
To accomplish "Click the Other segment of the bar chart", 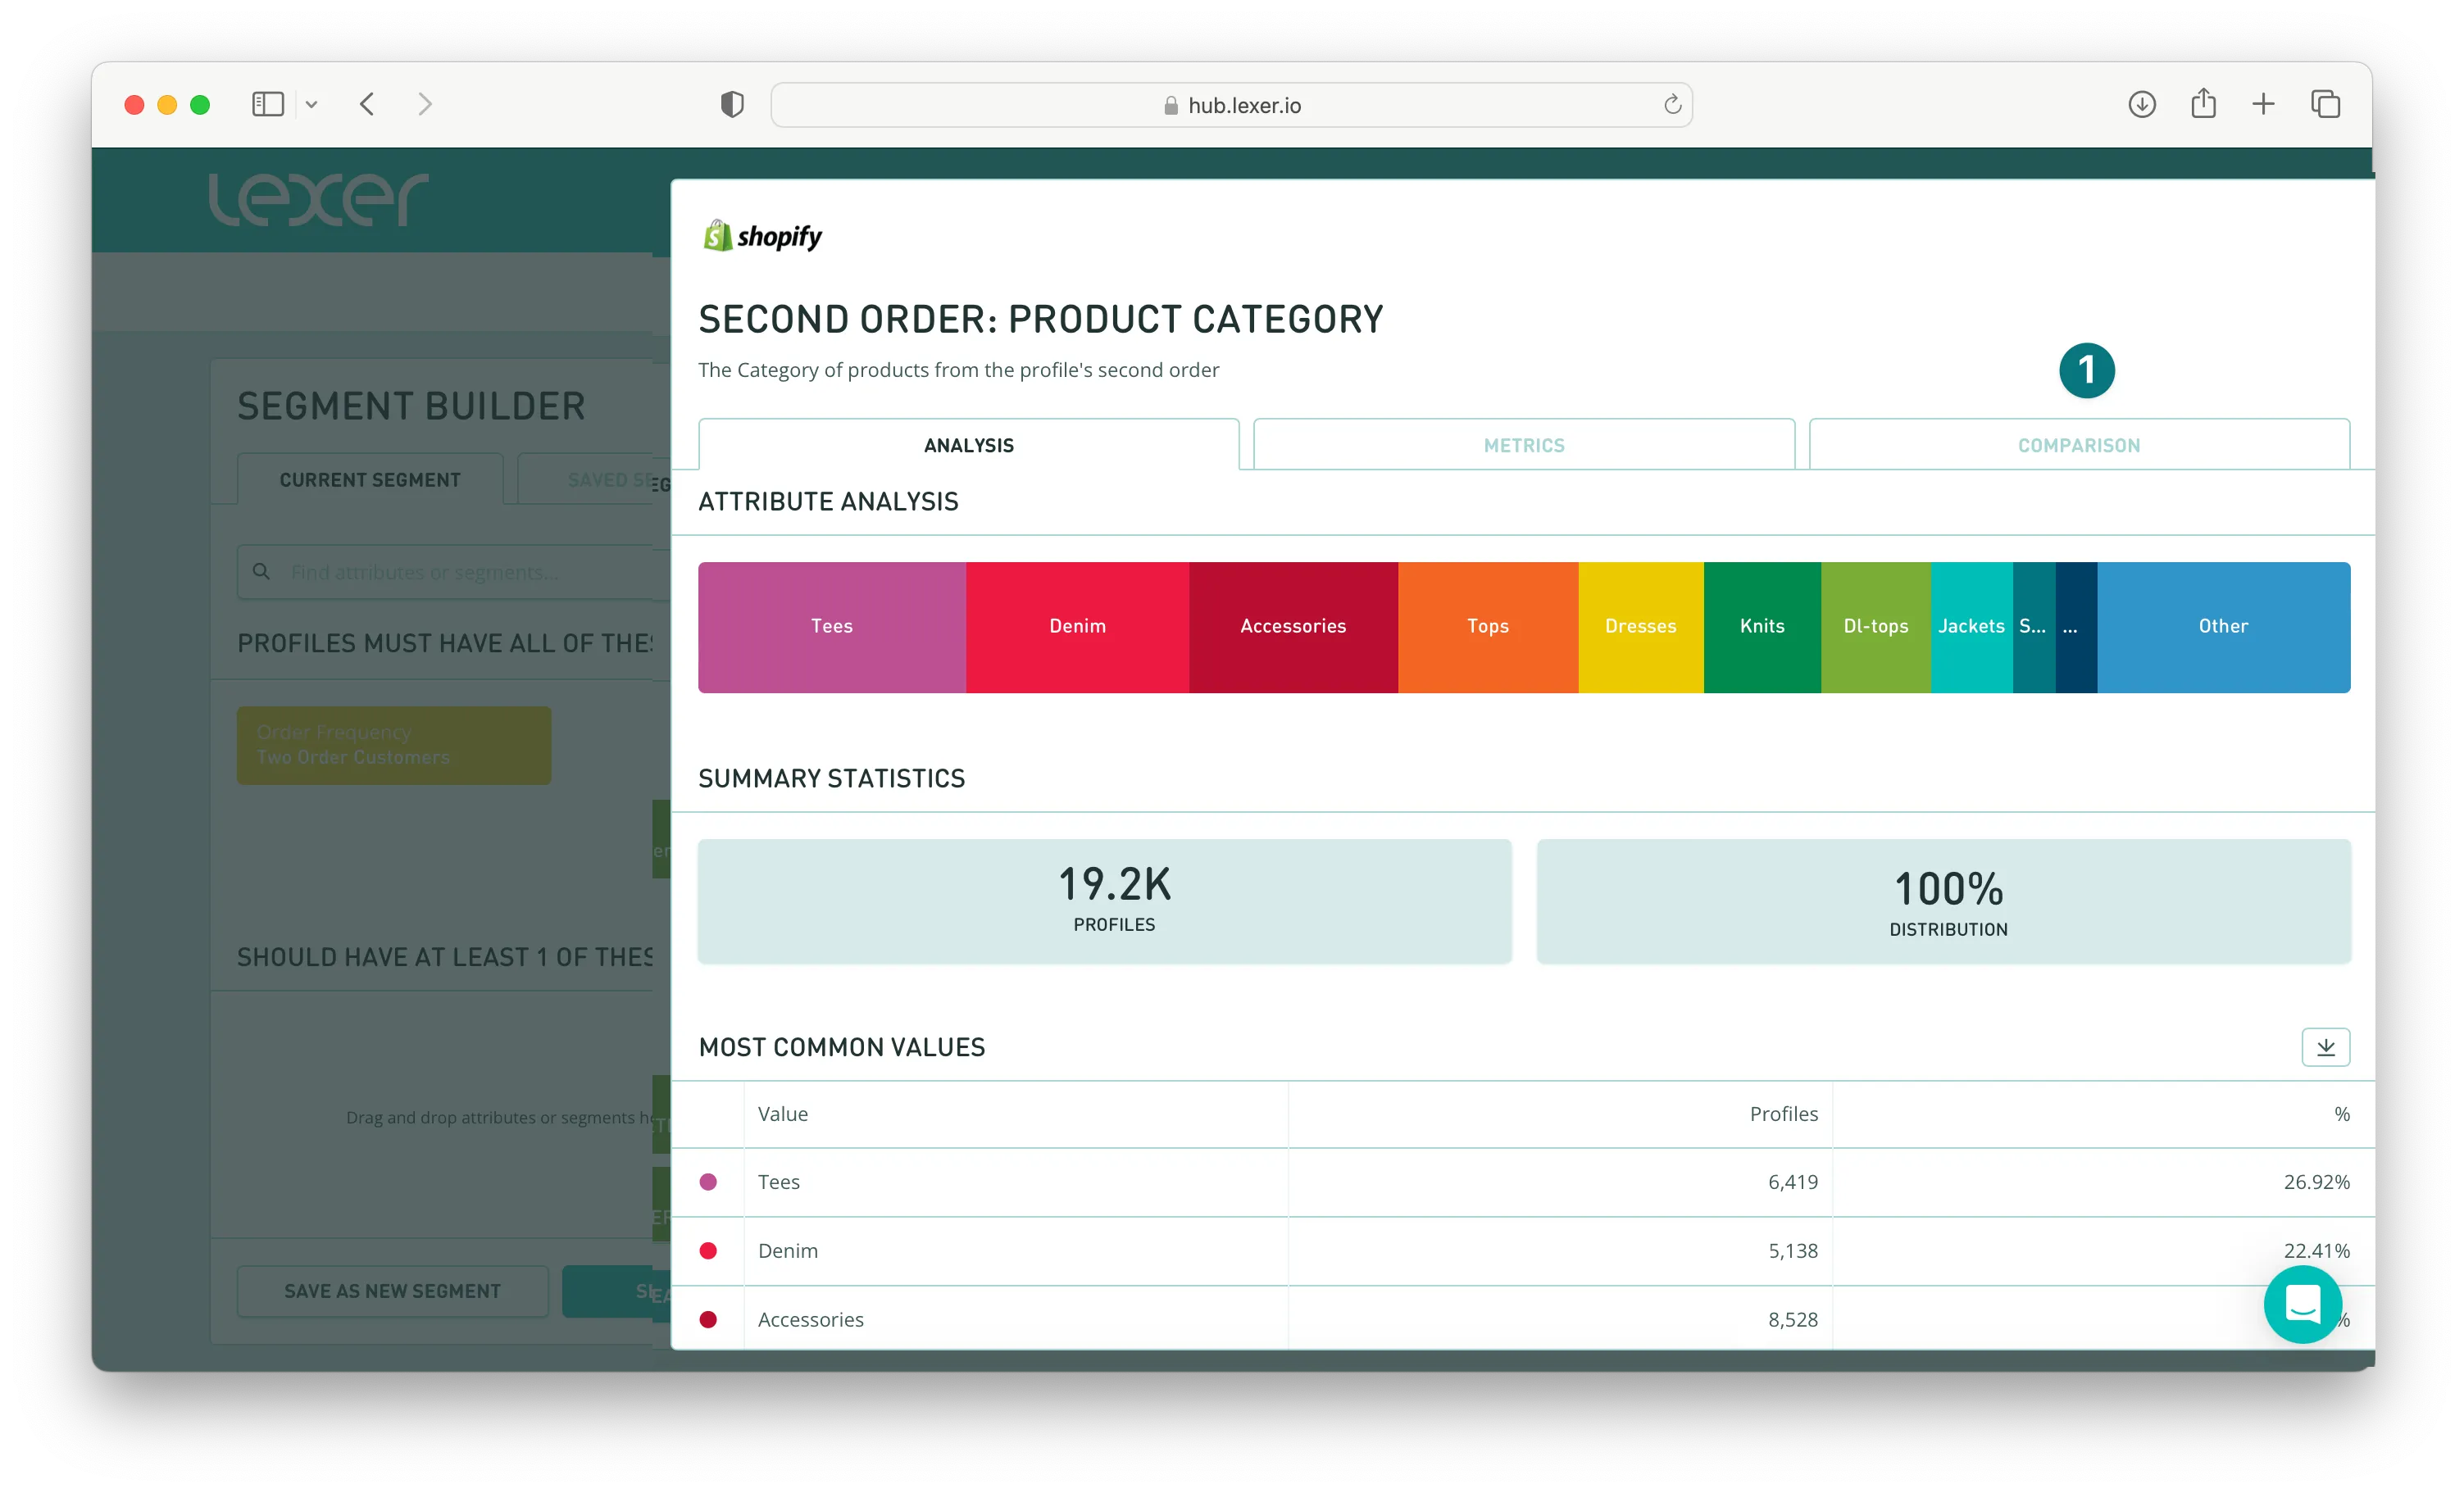I will [2222, 626].
